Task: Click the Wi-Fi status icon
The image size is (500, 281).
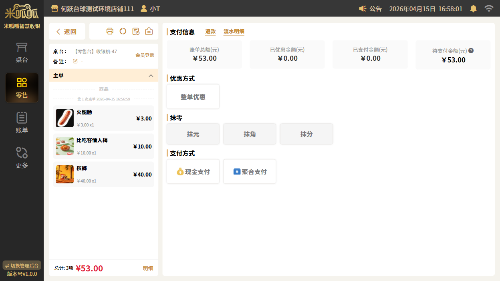Action: click(488, 8)
